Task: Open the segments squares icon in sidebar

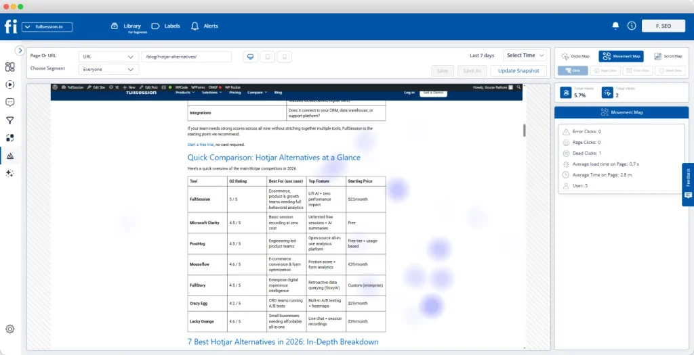Action: [x=9, y=138]
